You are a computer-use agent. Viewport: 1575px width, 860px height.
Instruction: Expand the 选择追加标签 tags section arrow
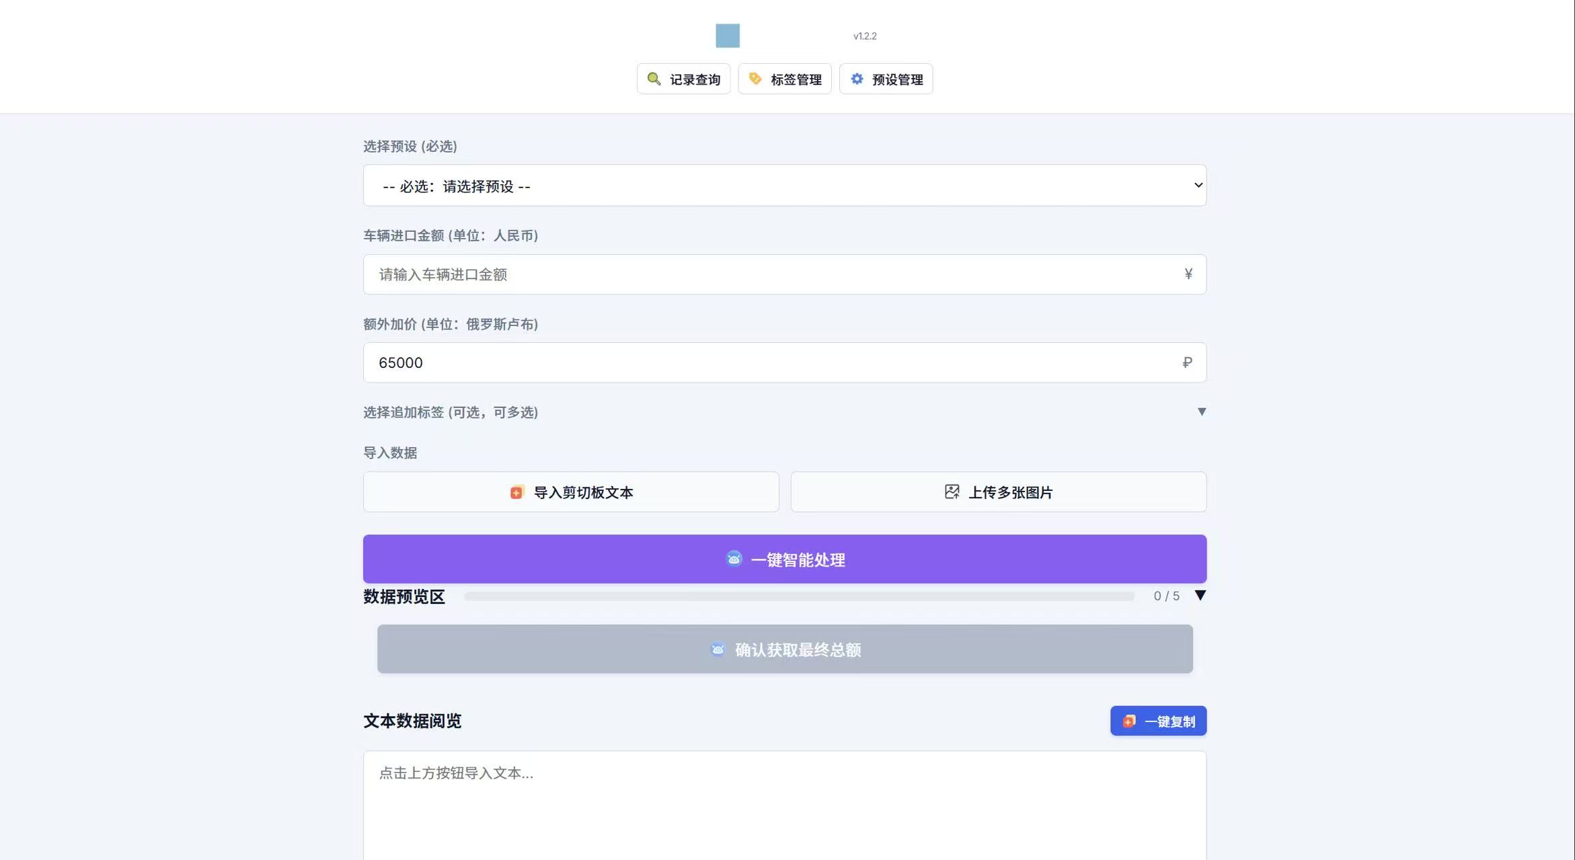point(1201,412)
